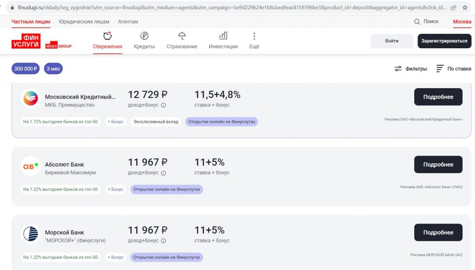Click Реклама МОРСКОЙ БАНК (АО) label
The height and width of the screenshot is (270, 475).
[436, 255]
